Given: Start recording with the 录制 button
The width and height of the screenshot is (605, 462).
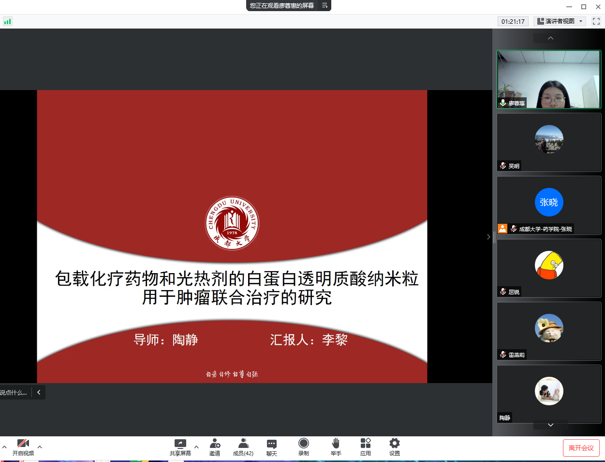Looking at the screenshot, I should 304,447.
